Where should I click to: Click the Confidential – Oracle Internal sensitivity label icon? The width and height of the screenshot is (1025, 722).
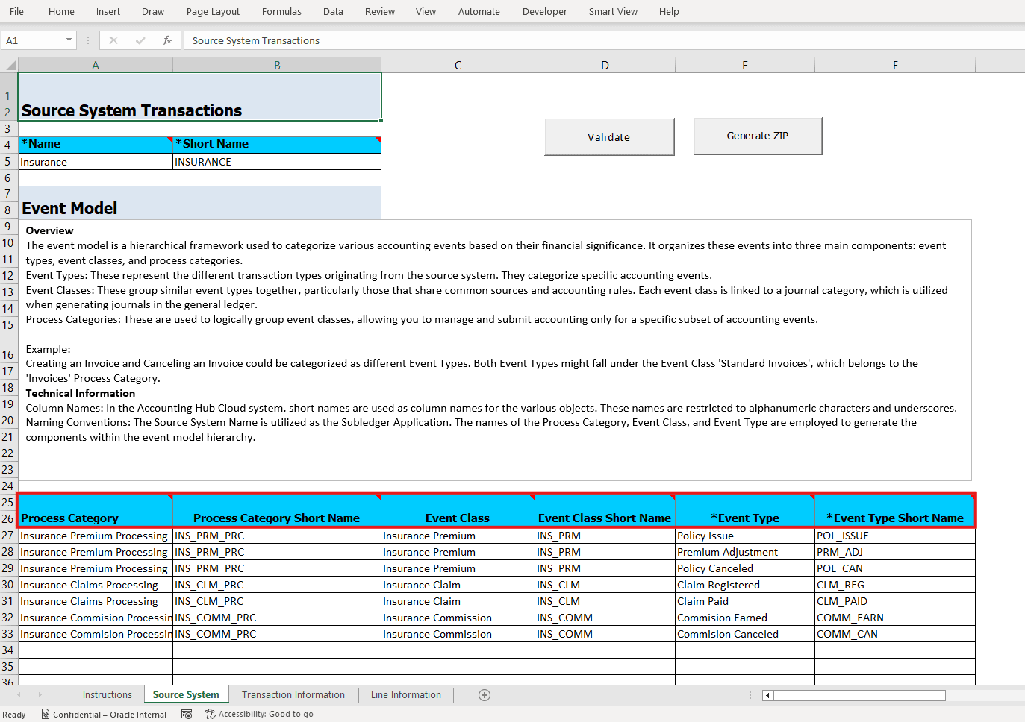46,714
